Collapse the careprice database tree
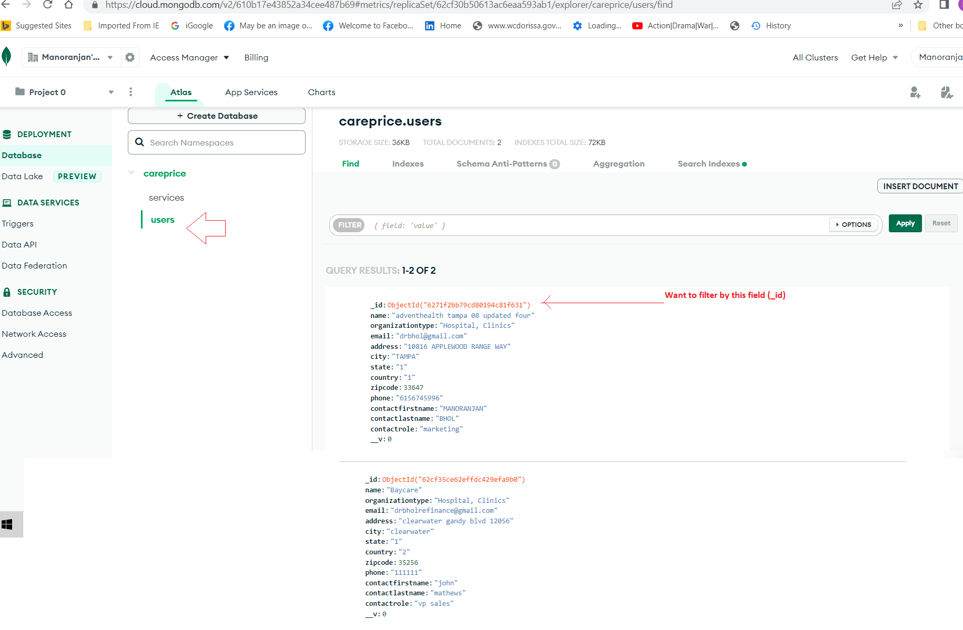The image size is (963, 630). [131, 173]
